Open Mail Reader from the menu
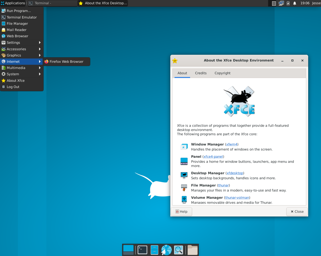 [22, 30]
